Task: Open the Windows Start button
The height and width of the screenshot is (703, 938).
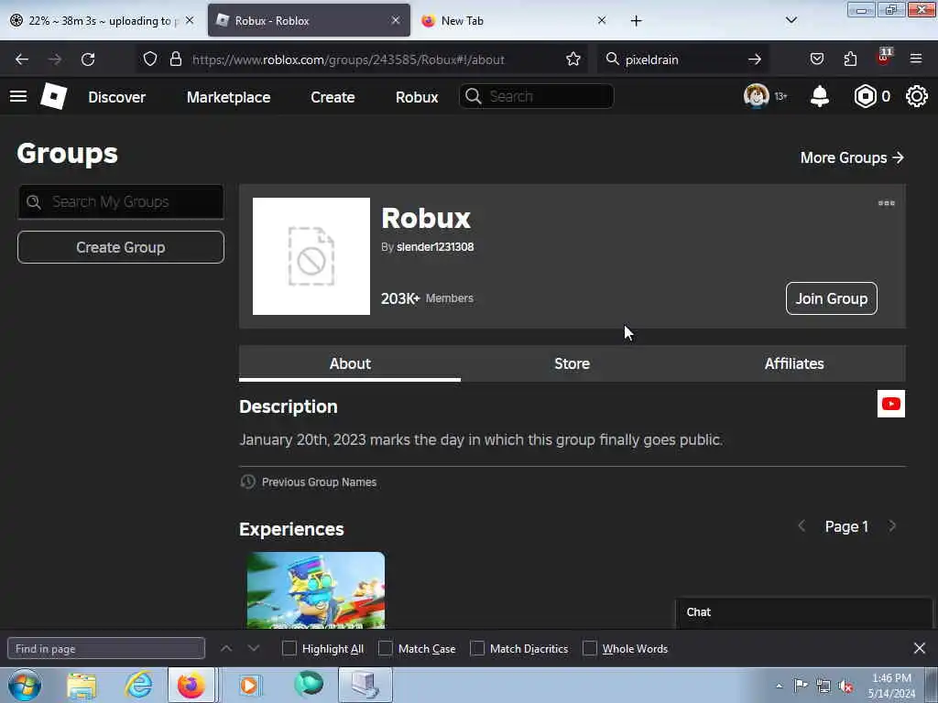Action: coord(25,685)
